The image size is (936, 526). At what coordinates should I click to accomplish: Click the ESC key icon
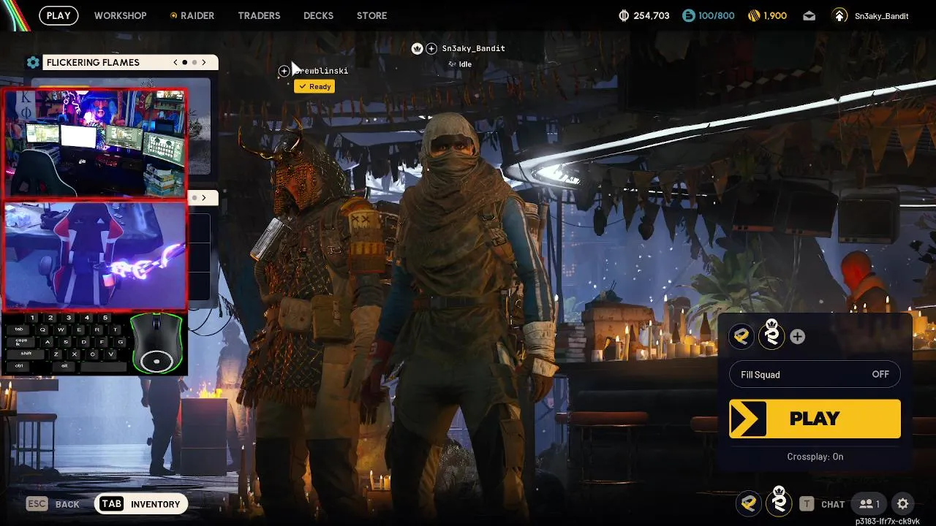pos(37,503)
